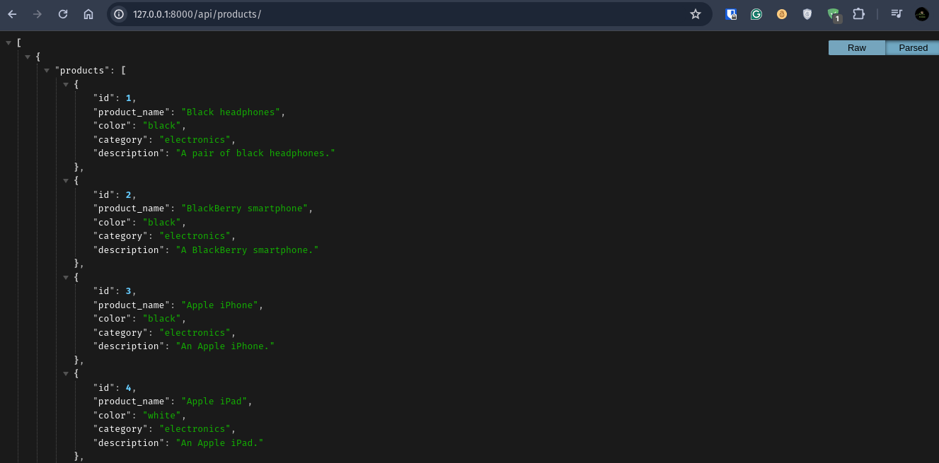Open the Extensions puzzle menu
This screenshot has height=463, width=939.
click(858, 14)
